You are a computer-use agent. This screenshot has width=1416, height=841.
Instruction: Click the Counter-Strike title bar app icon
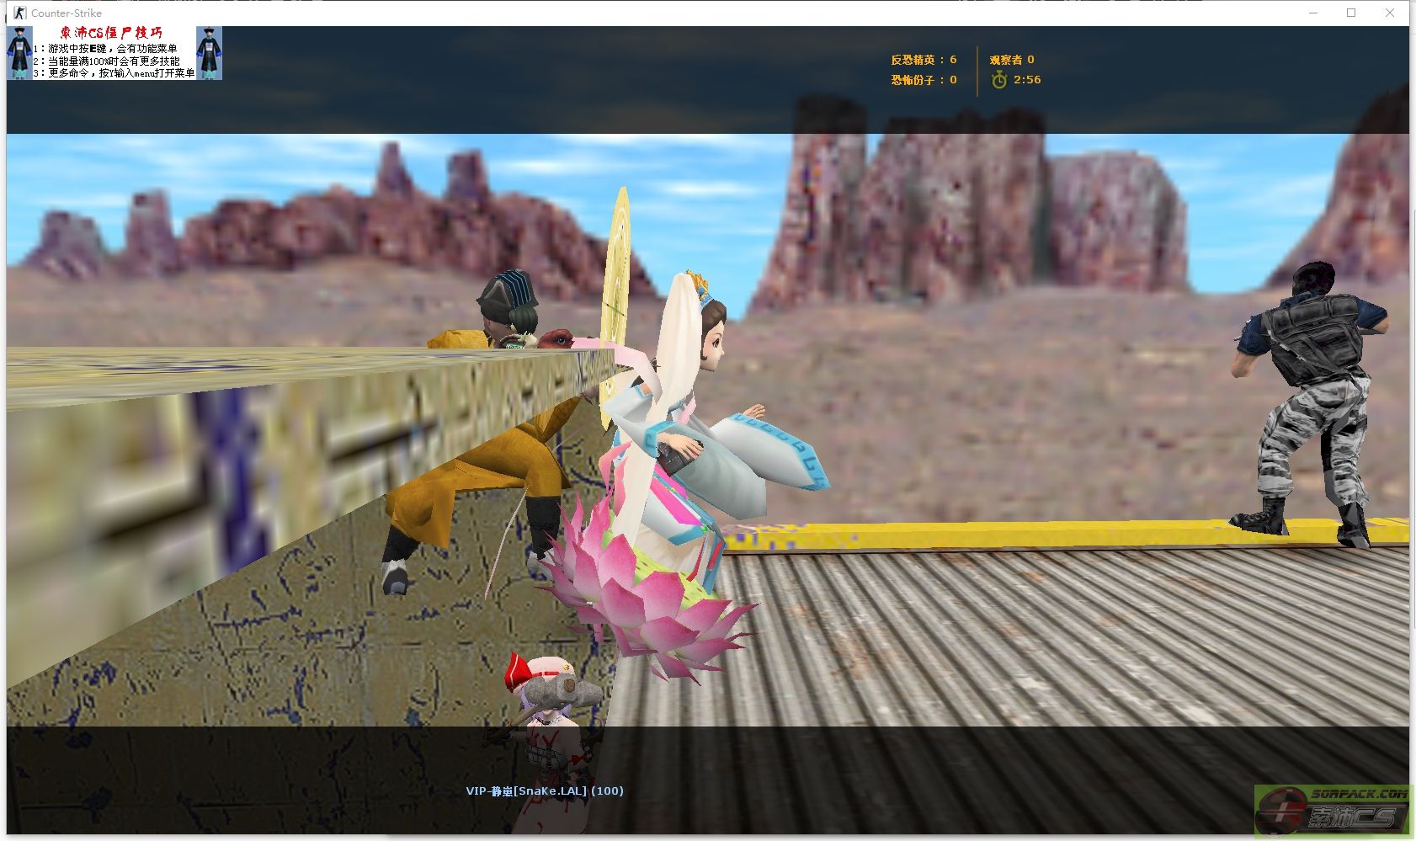[x=19, y=13]
